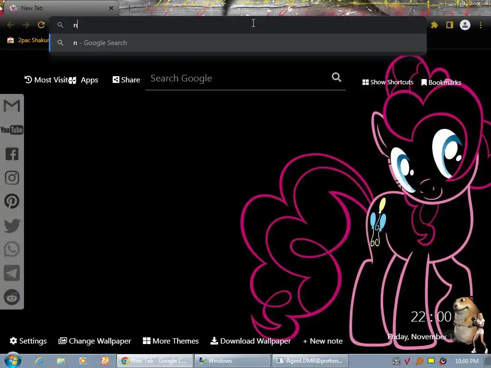Open File Explorer from taskbar
This screenshot has height=368, width=491.
(60, 361)
